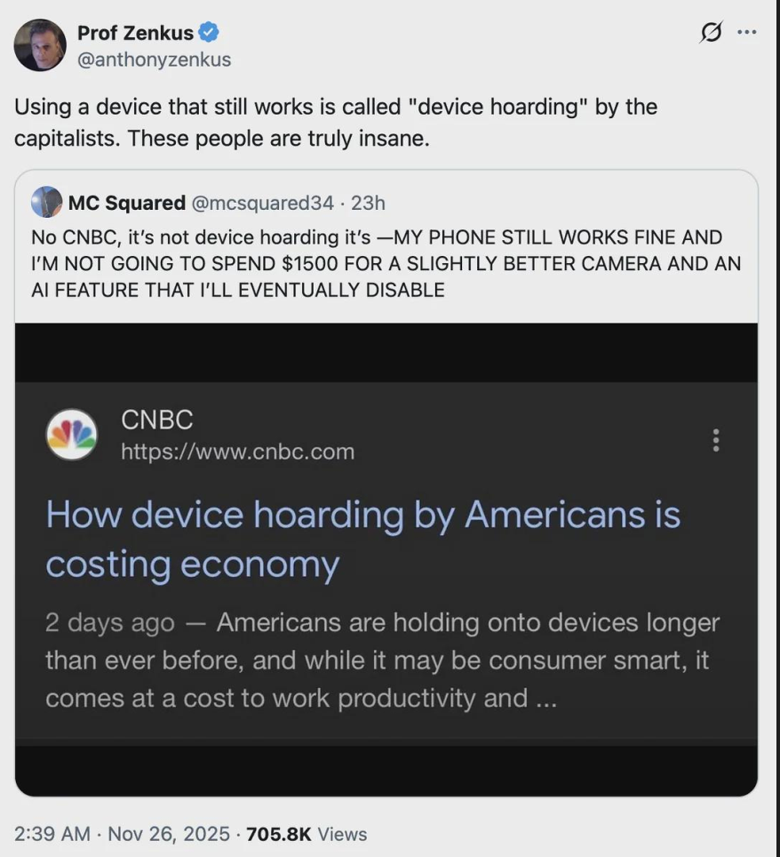Open the CNBC result's vertical three-dot menu
The image size is (780, 857).
click(716, 440)
